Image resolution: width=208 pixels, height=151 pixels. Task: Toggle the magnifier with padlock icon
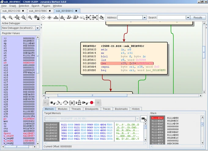click(x=37, y=17)
